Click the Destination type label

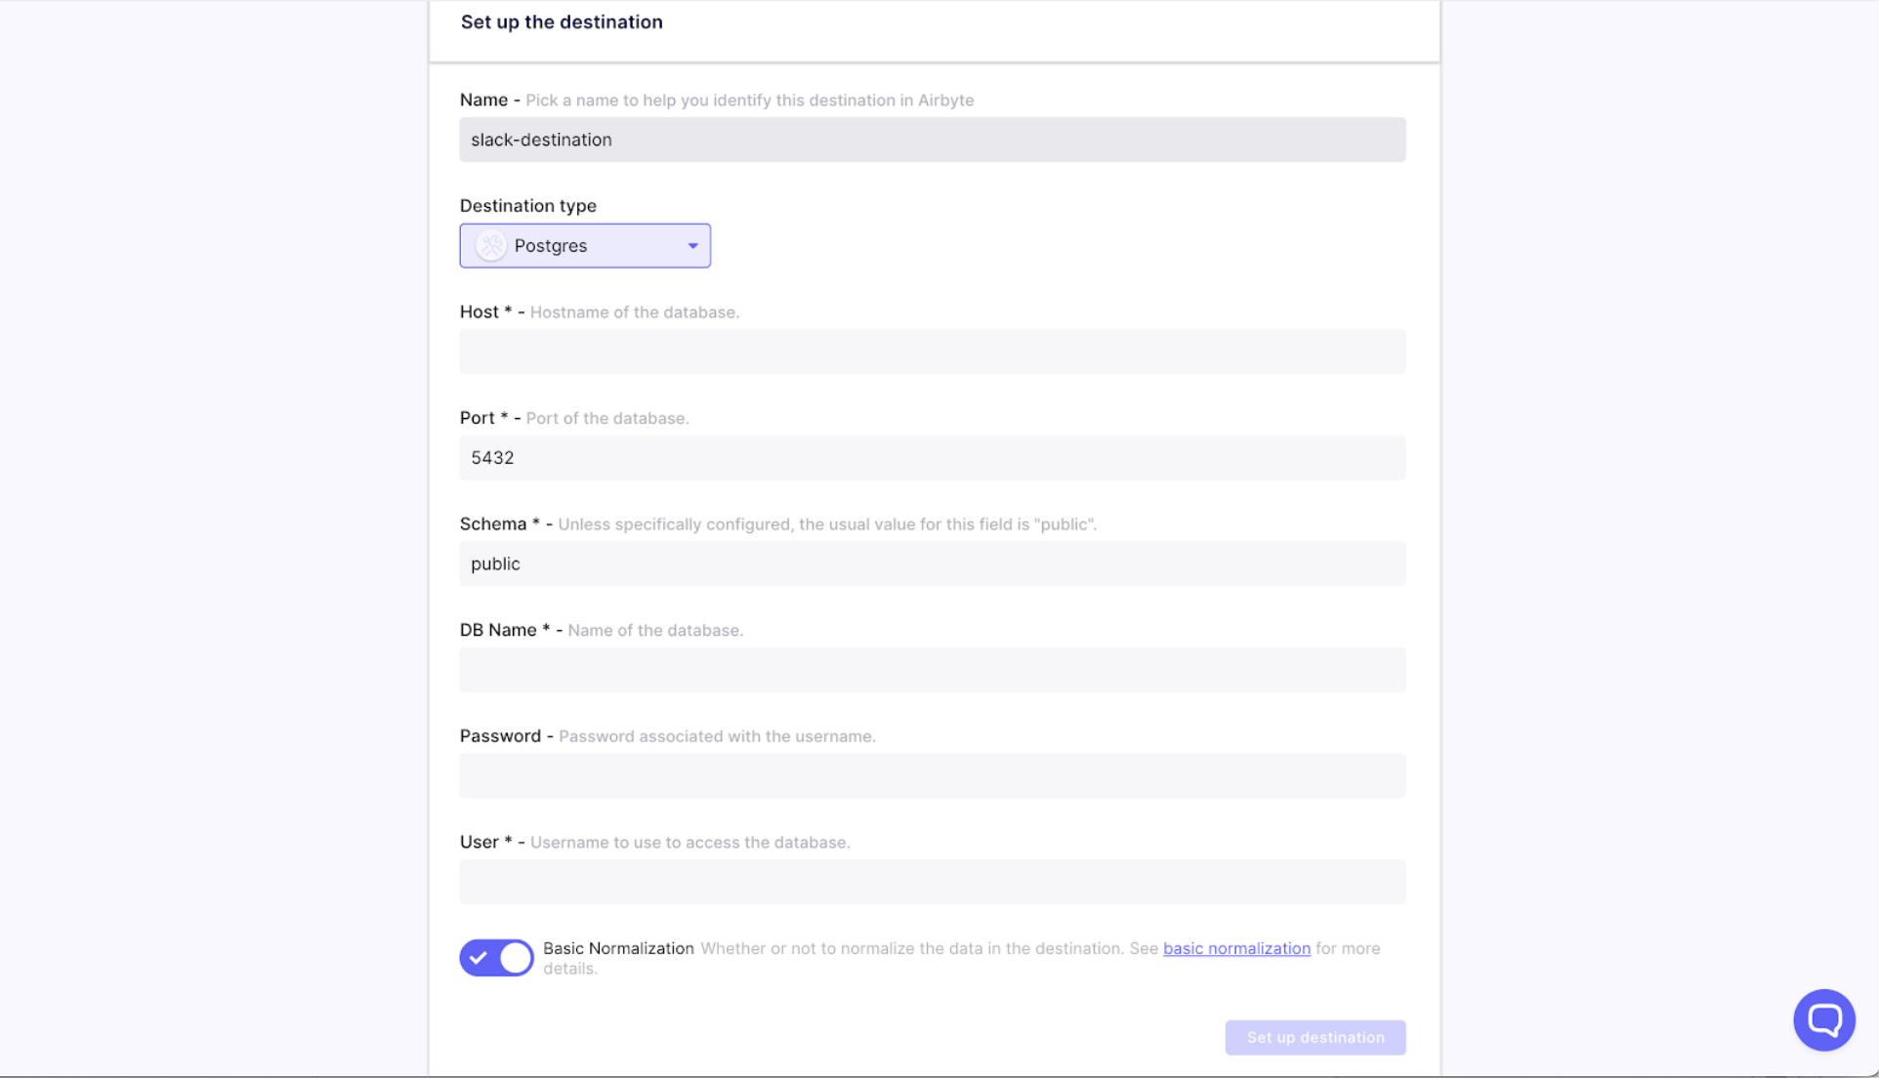527,206
